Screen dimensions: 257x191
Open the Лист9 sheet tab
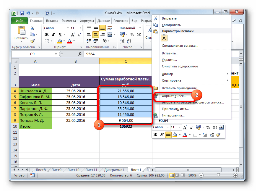point(56,170)
